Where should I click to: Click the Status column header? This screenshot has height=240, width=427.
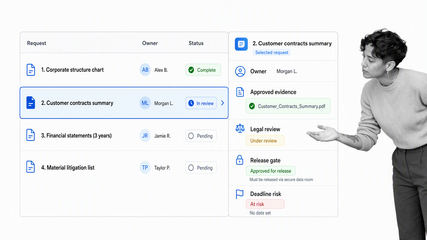tap(196, 43)
